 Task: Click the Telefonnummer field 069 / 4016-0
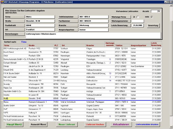click(94, 17)
